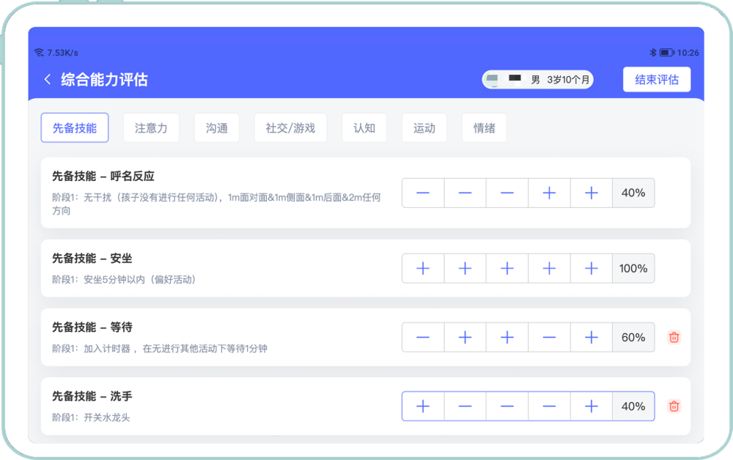Tap the Bluetooth status icon
733x460 pixels.
652,53
